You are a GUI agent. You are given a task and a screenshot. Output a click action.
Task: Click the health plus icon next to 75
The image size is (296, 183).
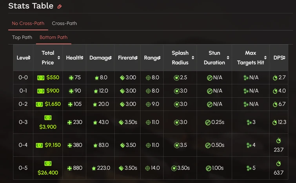pyautogui.click(x=71, y=78)
